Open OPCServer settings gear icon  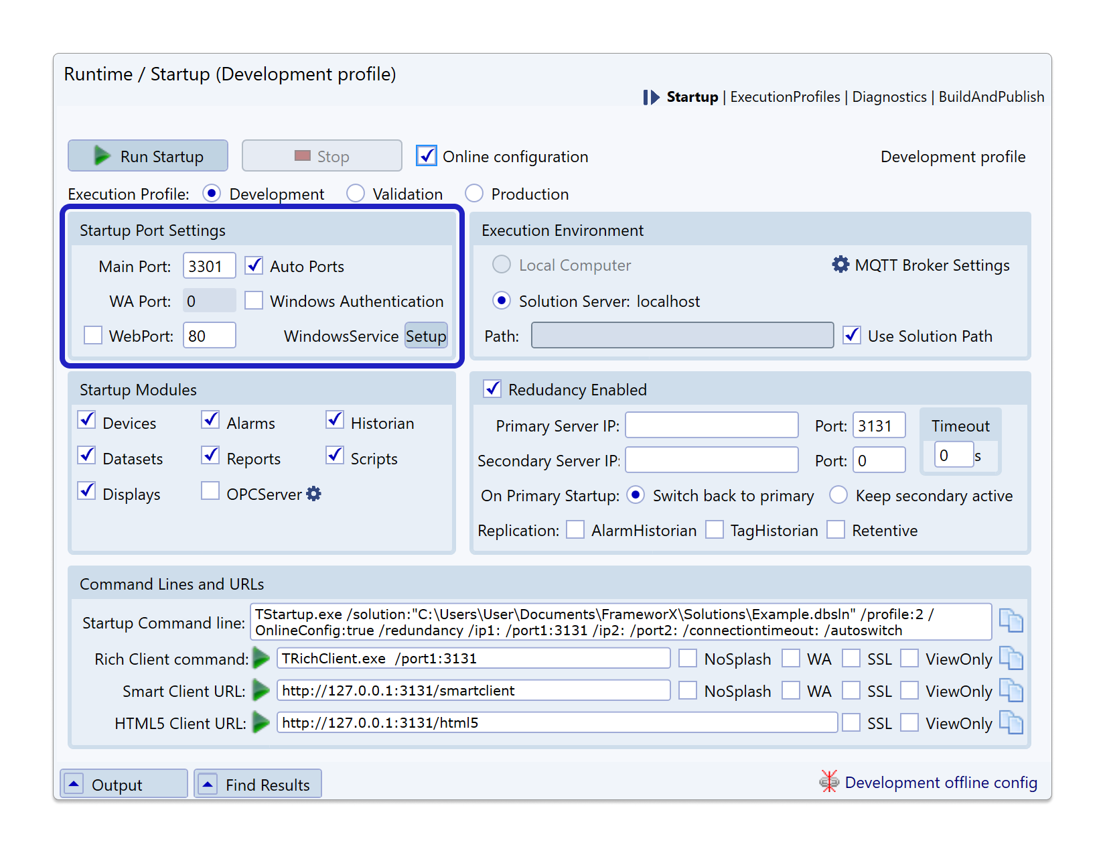point(313,494)
